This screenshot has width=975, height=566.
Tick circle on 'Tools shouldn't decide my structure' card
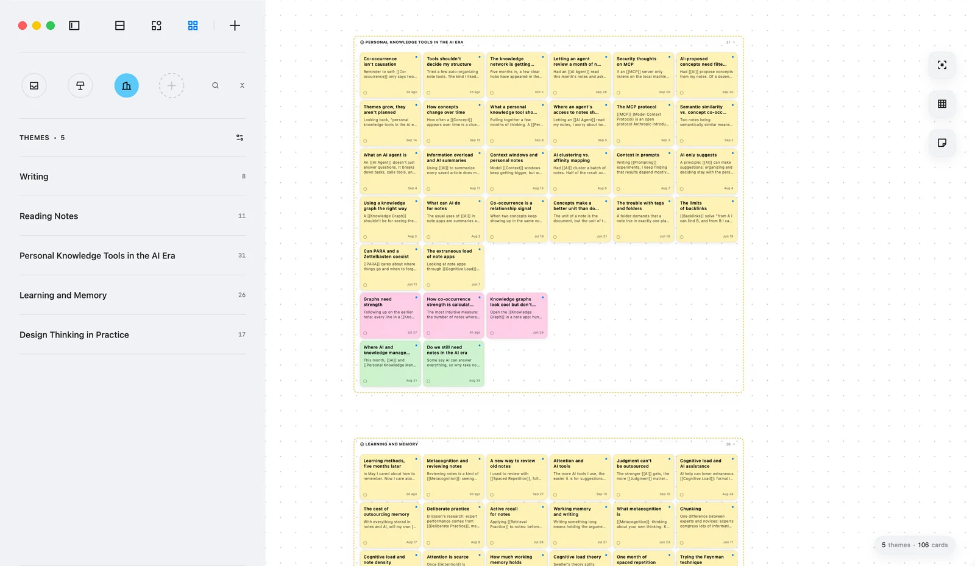tap(428, 93)
